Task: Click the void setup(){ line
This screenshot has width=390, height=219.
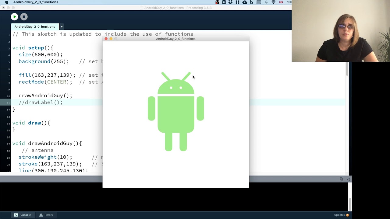Action: coord(33,48)
